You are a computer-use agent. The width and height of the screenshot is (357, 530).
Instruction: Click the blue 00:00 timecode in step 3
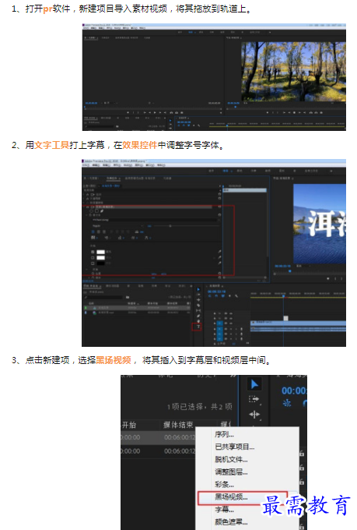tap(294, 390)
